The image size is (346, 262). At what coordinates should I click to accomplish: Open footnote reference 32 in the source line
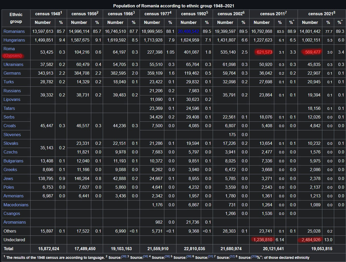pyautogui.click(x=232, y=257)
